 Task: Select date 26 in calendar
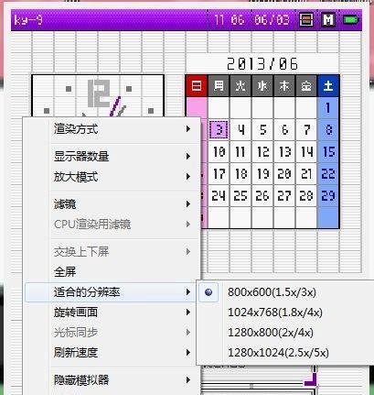(x=262, y=196)
